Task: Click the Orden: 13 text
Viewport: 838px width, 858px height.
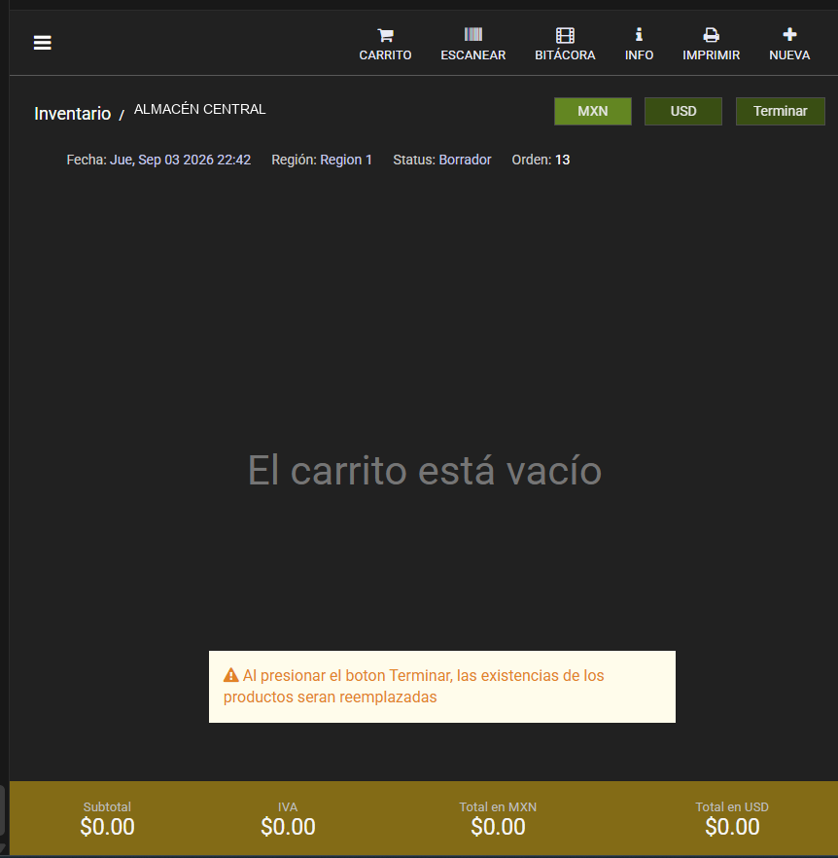Action: 541,160
